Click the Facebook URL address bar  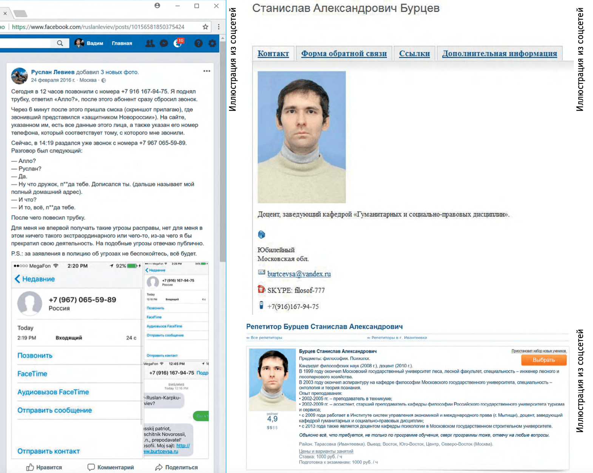98,27
